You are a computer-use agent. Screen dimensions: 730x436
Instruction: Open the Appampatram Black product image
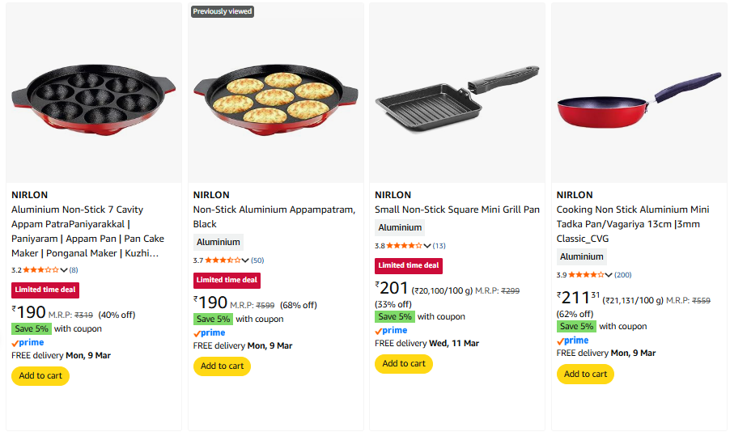276,92
